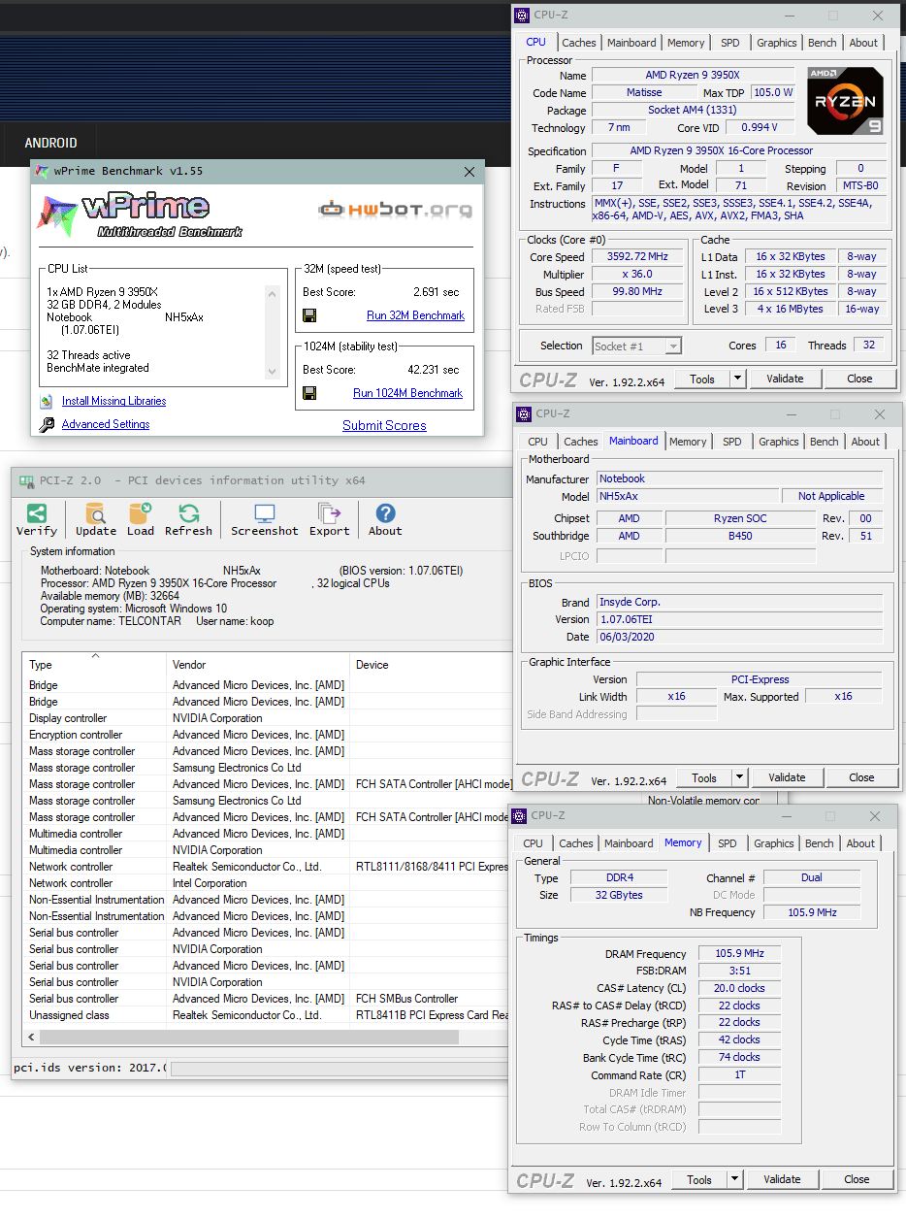Click the PCI-Z title bar icon

(x=24, y=480)
